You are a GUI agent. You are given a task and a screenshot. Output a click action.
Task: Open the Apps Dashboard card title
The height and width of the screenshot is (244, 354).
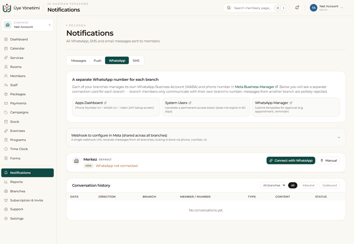[89, 103]
